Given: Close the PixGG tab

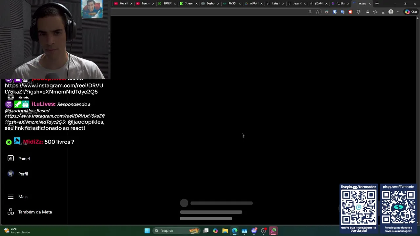Looking at the screenshot, I should [240, 4].
